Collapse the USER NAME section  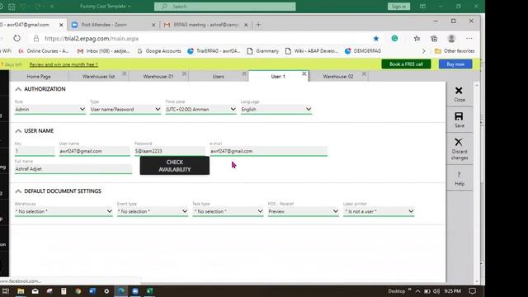(x=18, y=131)
